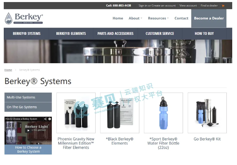The height and width of the screenshot is (165, 237).
Task: Click Berkey® Systems breadcrumb text
Action: point(29,70)
